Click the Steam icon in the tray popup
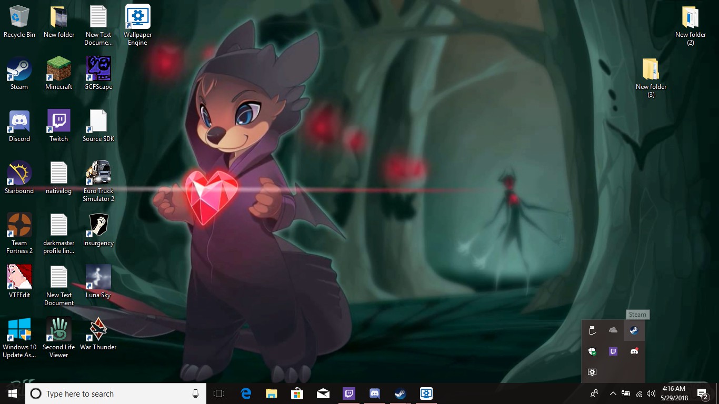719x404 pixels. 634,330
